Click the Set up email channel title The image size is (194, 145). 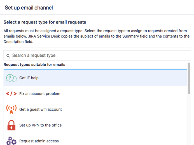(x=29, y=8)
